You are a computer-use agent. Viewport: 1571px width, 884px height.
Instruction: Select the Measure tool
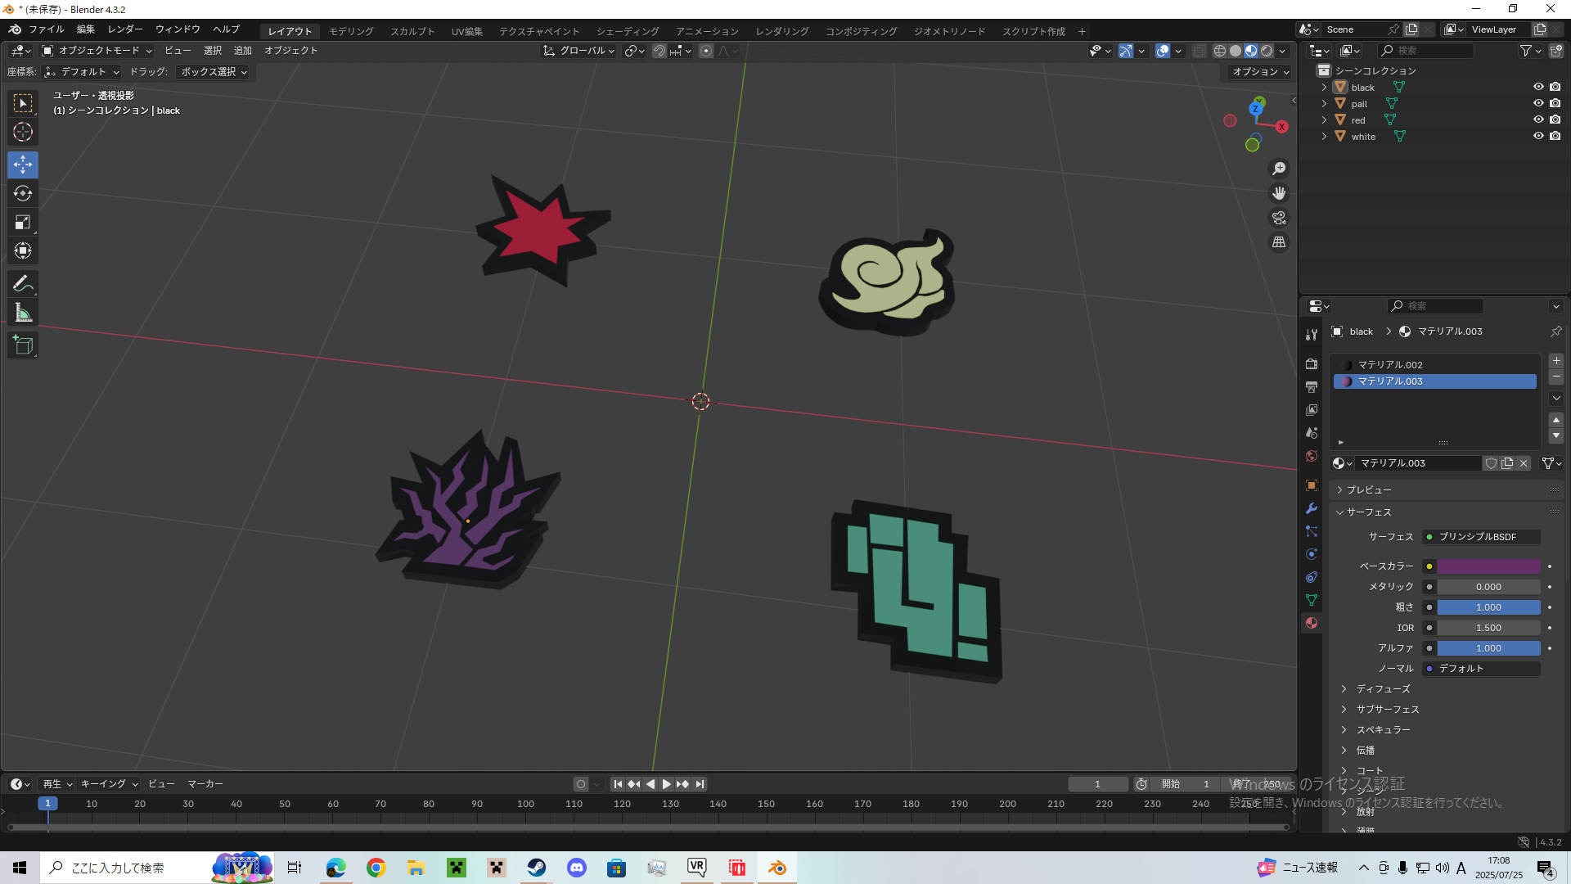(23, 313)
